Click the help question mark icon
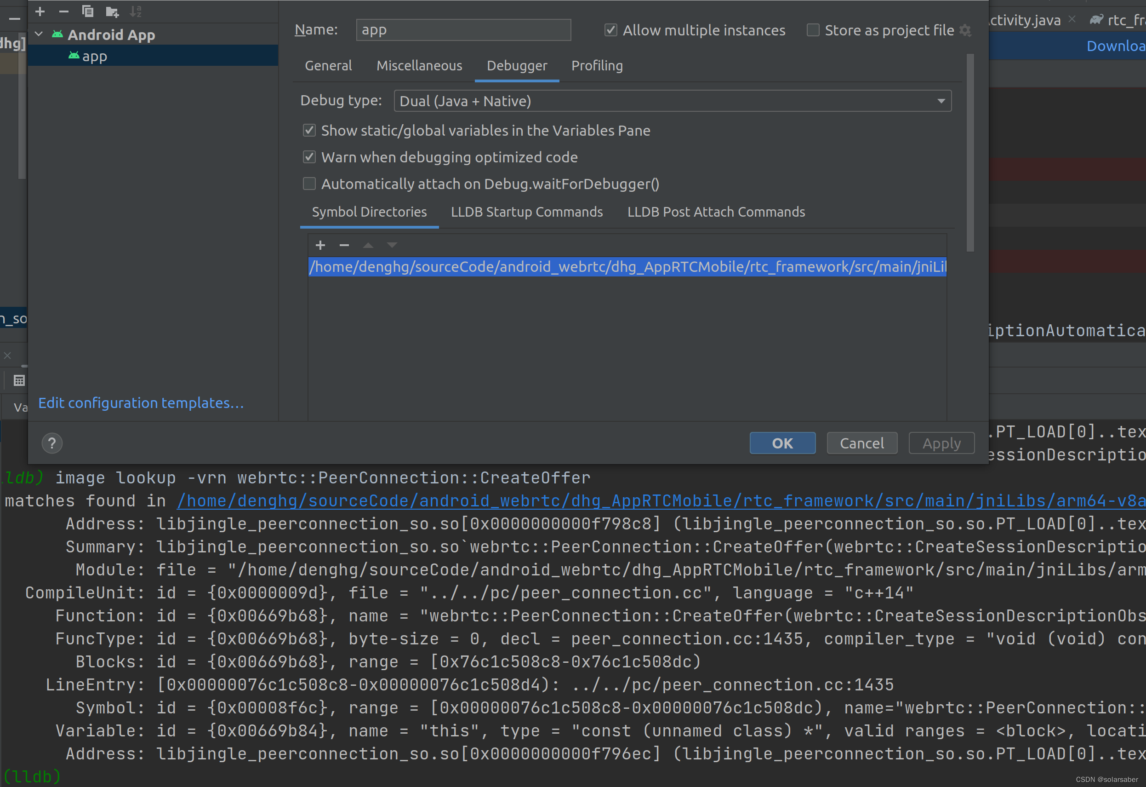The image size is (1146, 787). coord(52,443)
